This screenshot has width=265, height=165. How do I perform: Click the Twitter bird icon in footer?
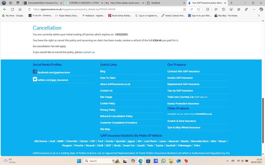(x=35, y=79)
